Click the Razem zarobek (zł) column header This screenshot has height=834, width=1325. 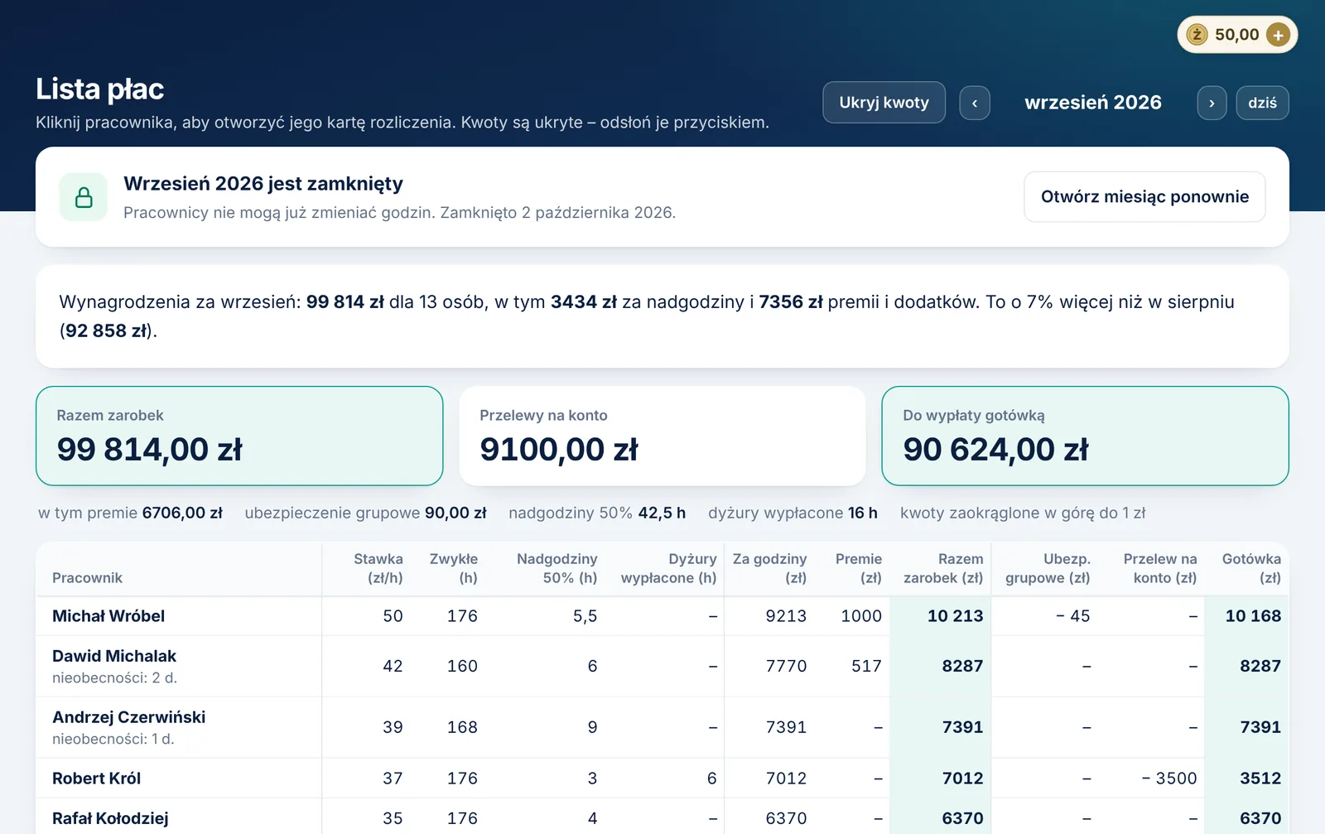pos(943,568)
